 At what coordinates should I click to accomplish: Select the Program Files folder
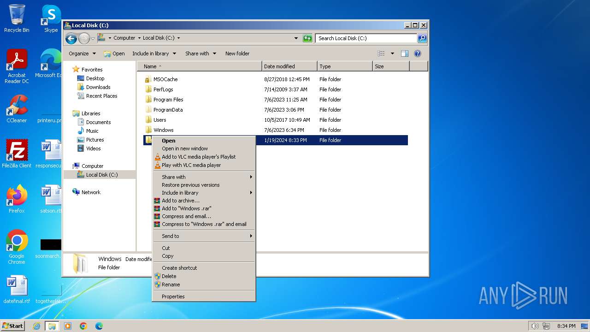point(168,100)
